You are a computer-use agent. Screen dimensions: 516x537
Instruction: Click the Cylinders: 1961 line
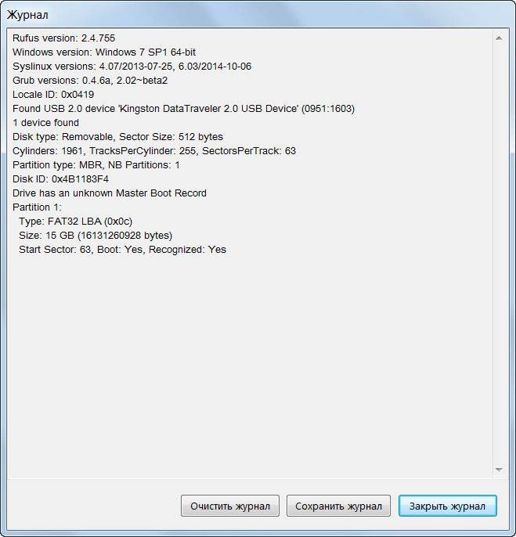[154, 150]
